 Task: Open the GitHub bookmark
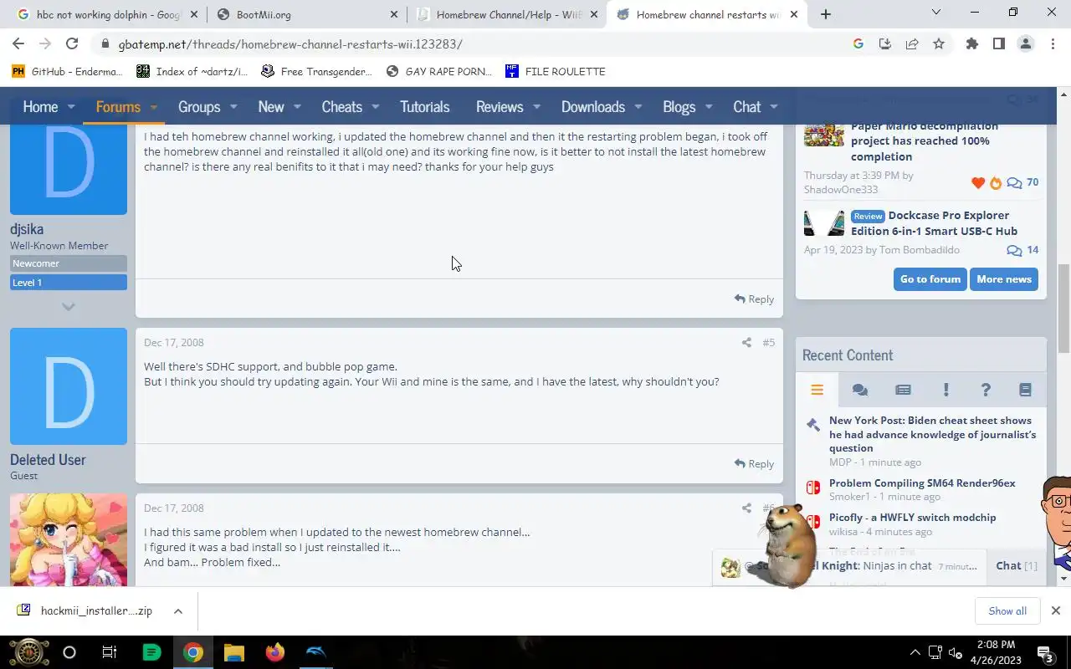(x=67, y=71)
